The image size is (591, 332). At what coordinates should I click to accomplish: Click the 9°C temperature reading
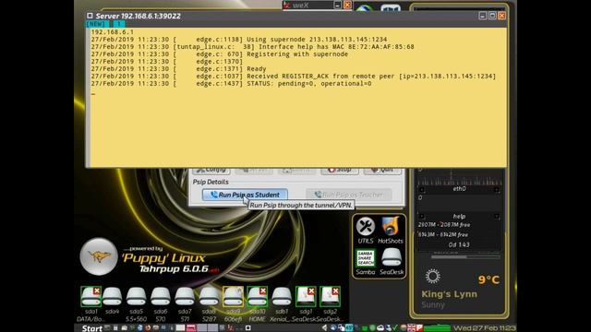[488, 279]
